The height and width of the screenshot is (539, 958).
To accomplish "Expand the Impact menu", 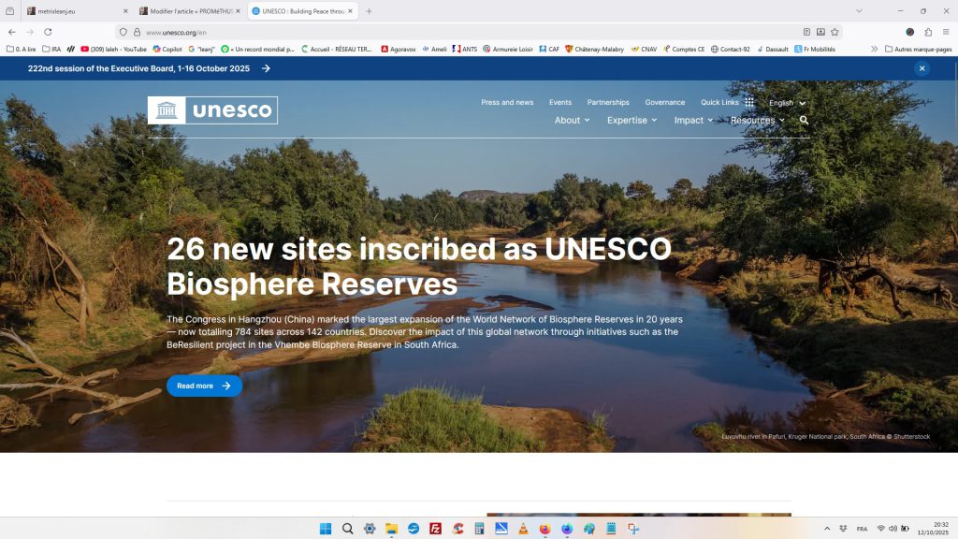I will (693, 121).
